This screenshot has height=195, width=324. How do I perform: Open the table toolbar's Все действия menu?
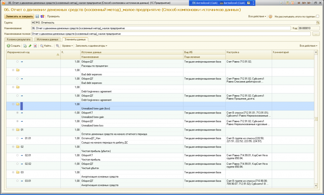pyautogui.click(x=308, y=46)
